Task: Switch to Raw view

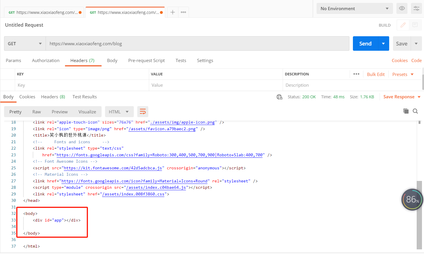Action: coord(37,112)
